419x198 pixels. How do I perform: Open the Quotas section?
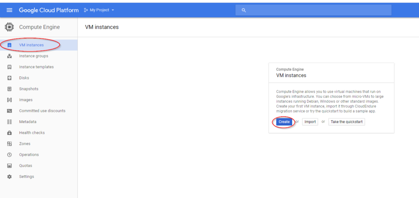[x=39, y=166]
